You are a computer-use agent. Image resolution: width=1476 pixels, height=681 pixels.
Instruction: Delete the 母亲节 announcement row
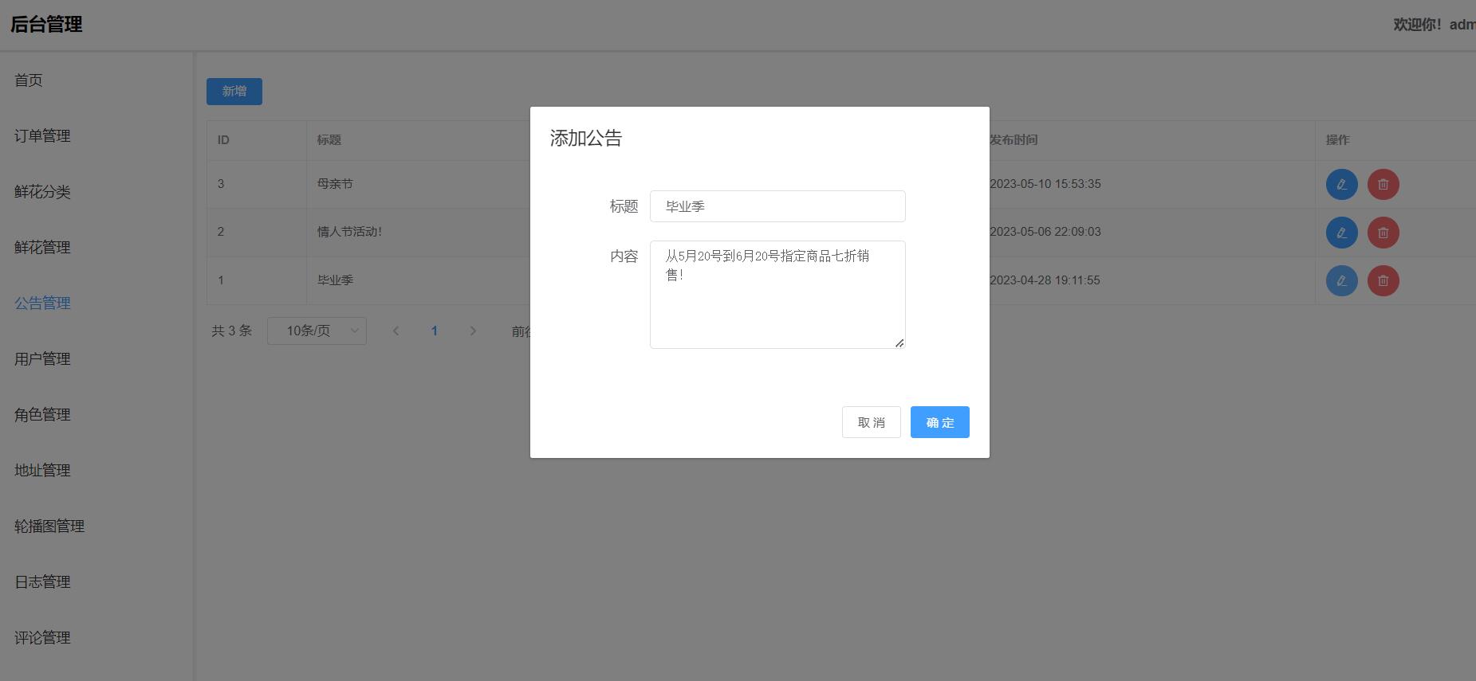coord(1384,184)
